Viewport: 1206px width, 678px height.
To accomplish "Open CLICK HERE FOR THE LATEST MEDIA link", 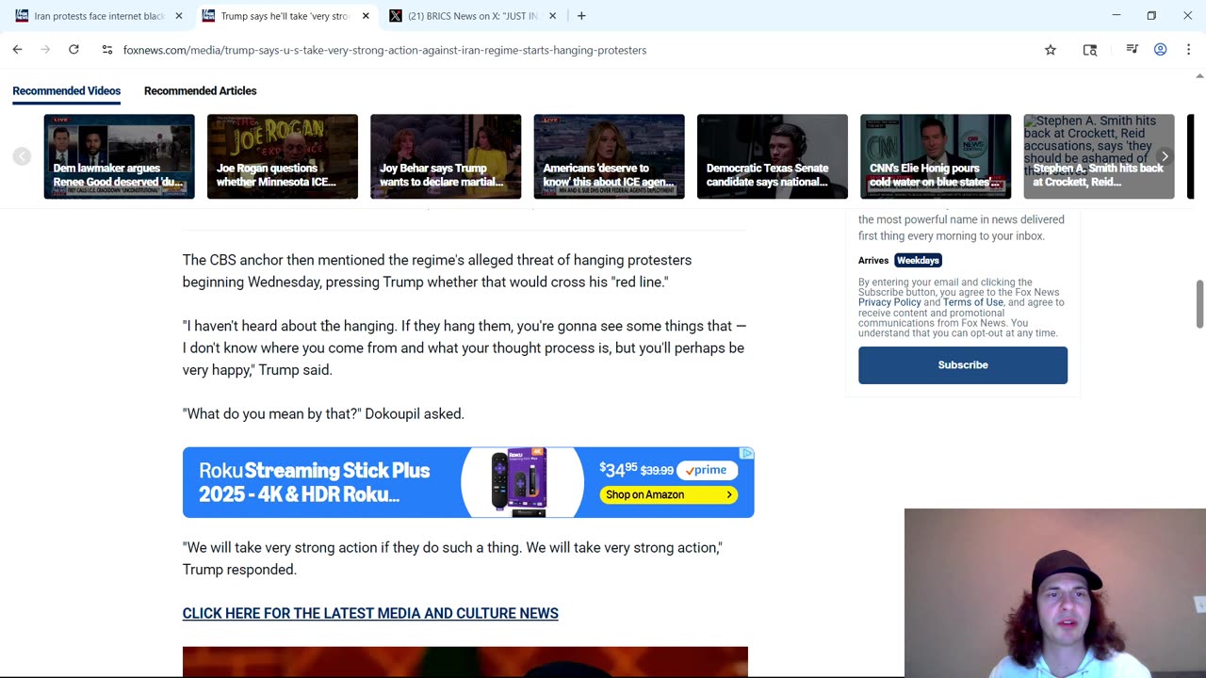I will [x=370, y=613].
